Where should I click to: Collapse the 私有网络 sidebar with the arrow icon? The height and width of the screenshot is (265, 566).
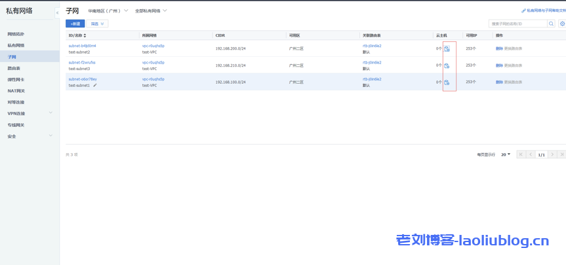pyautogui.click(x=57, y=12)
